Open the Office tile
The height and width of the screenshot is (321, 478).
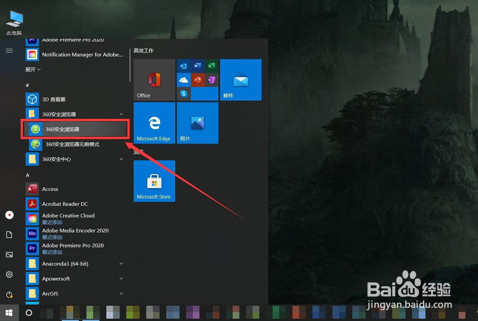(154, 80)
